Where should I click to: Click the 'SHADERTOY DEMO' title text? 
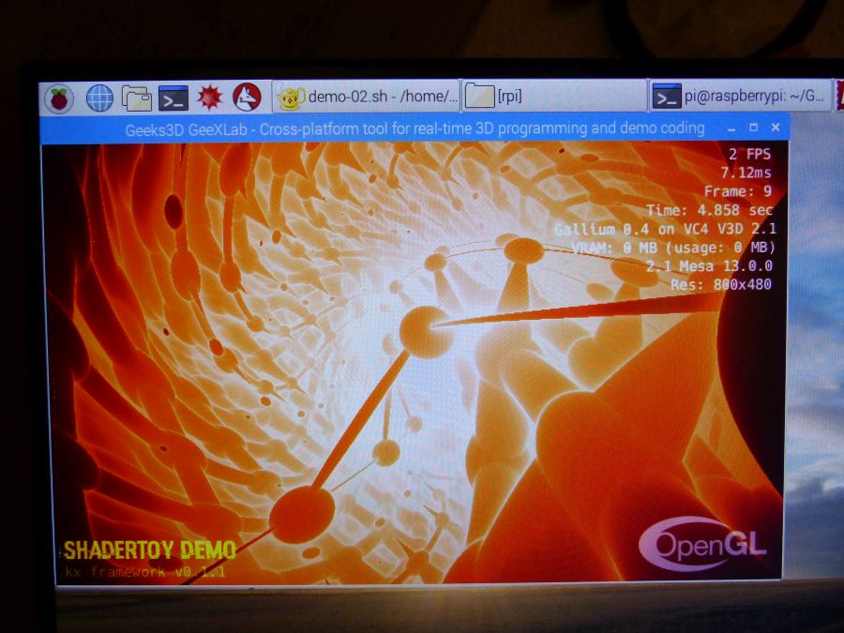click(x=150, y=550)
